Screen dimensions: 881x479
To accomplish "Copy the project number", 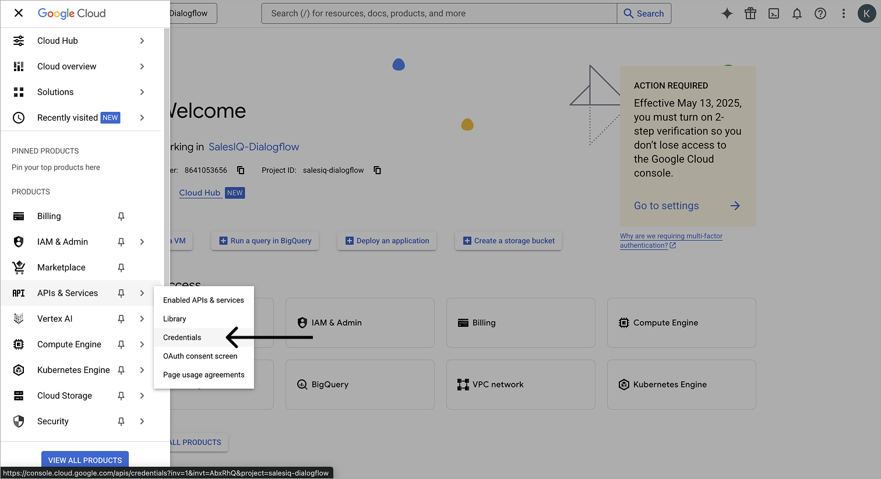I will [241, 170].
